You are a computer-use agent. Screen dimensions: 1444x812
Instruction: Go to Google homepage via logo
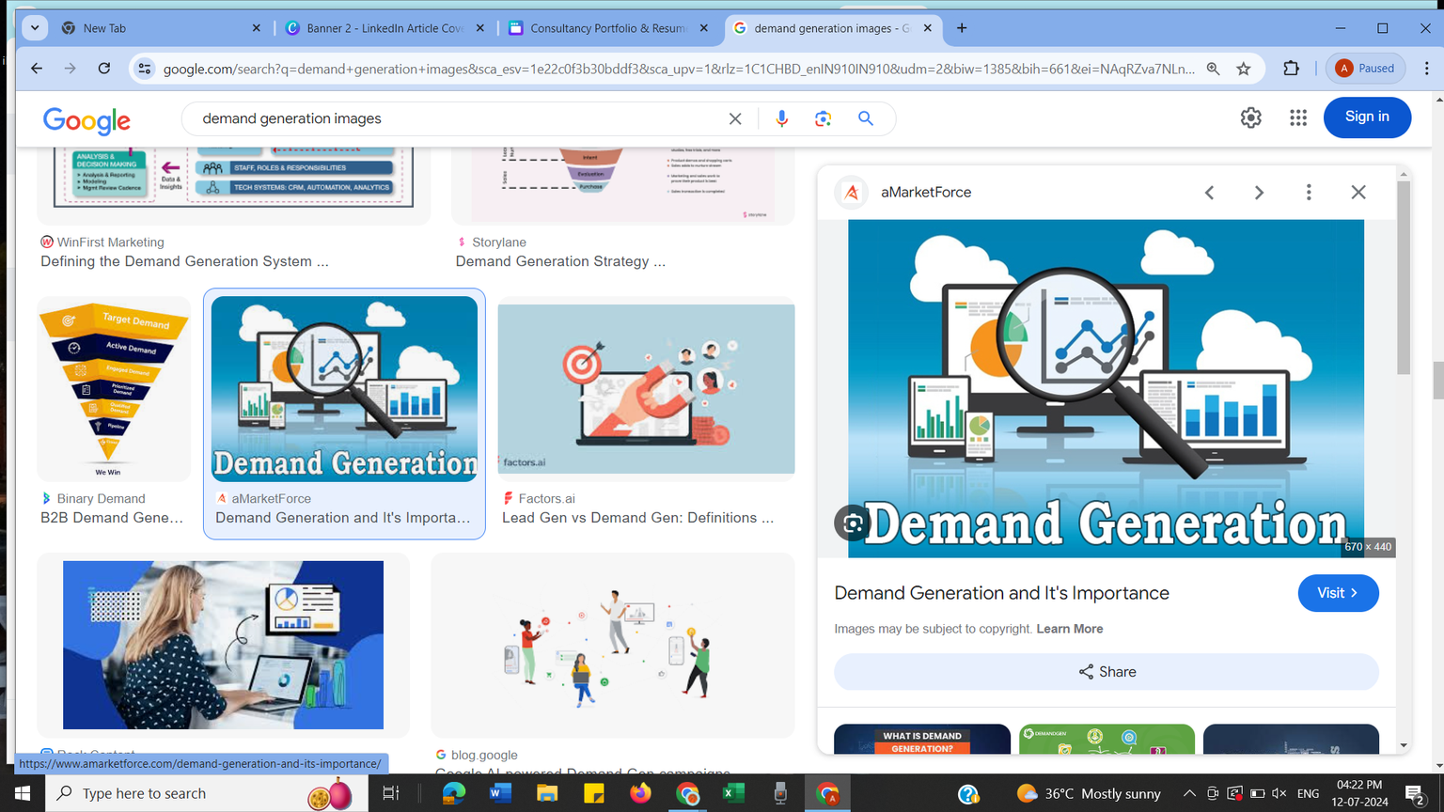[x=86, y=120]
